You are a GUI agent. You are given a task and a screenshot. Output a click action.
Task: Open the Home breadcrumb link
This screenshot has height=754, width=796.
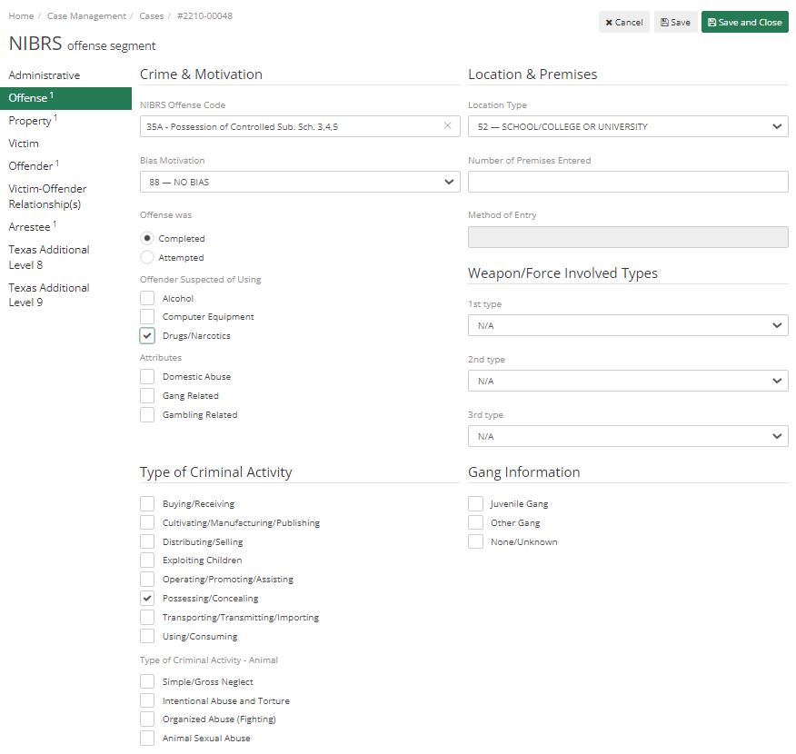[20, 15]
